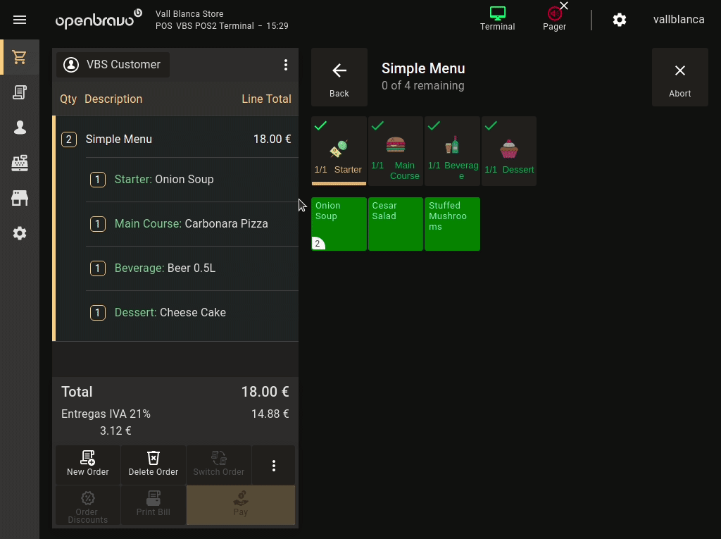721x539 pixels.
Task: Open the top bar settings gear
Action: click(x=620, y=20)
